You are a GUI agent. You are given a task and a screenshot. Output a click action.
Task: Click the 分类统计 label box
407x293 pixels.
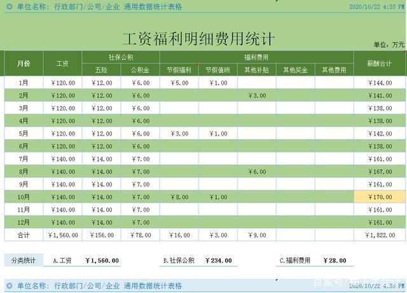pos(24,261)
